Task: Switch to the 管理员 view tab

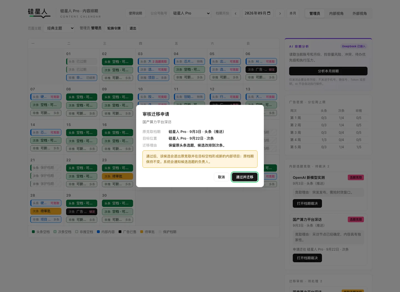Action: pyautogui.click(x=315, y=13)
